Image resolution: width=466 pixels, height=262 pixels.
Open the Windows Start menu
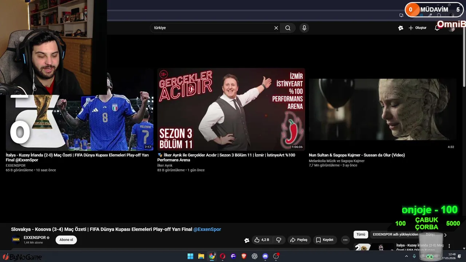190,256
